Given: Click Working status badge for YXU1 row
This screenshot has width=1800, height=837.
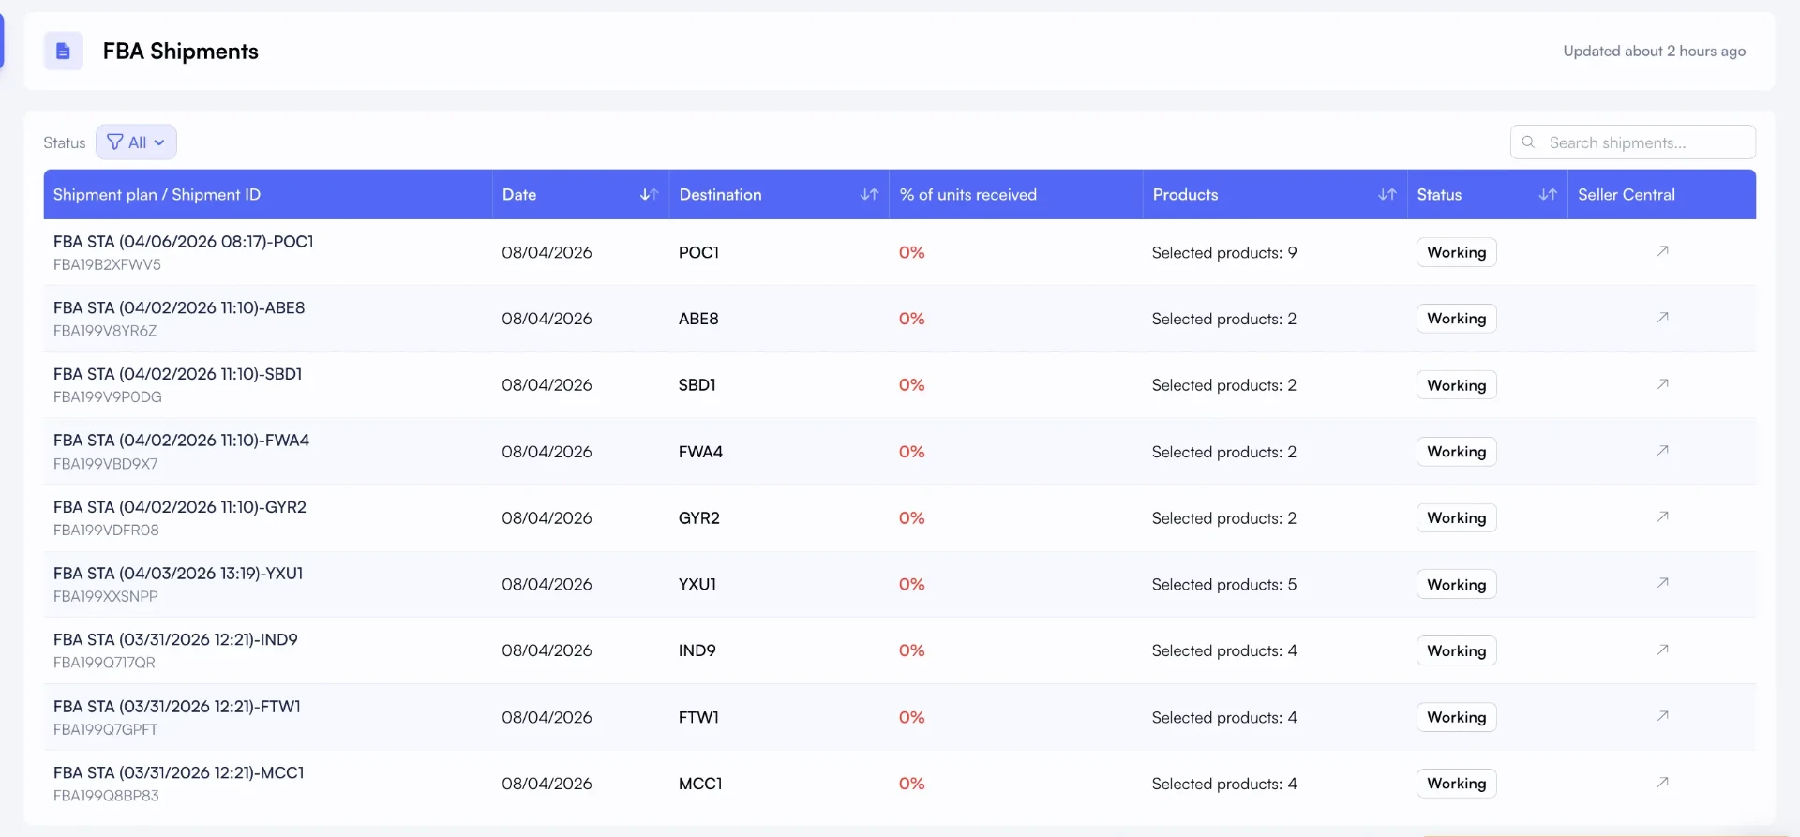Looking at the screenshot, I should (x=1456, y=584).
